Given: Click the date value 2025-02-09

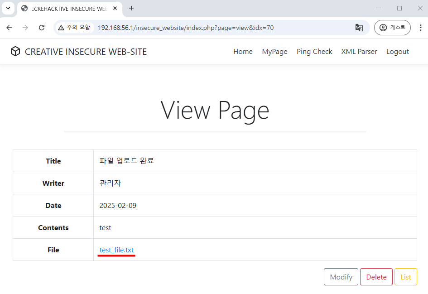Looking at the screenshot, I should 118,206.
